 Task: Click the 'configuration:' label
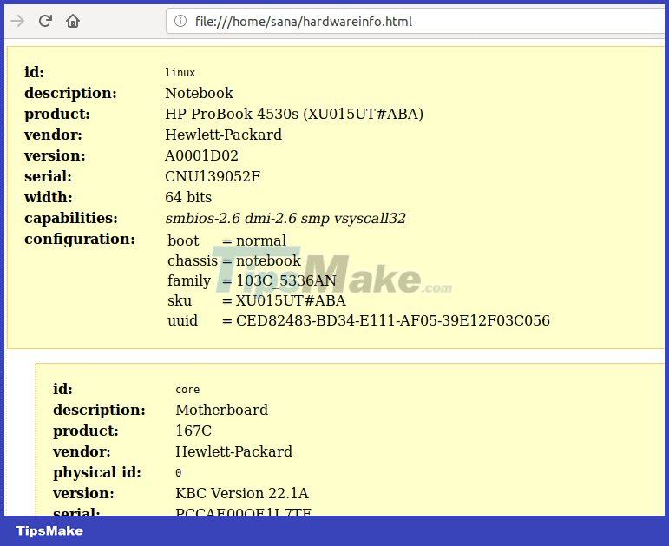(80, 239)
